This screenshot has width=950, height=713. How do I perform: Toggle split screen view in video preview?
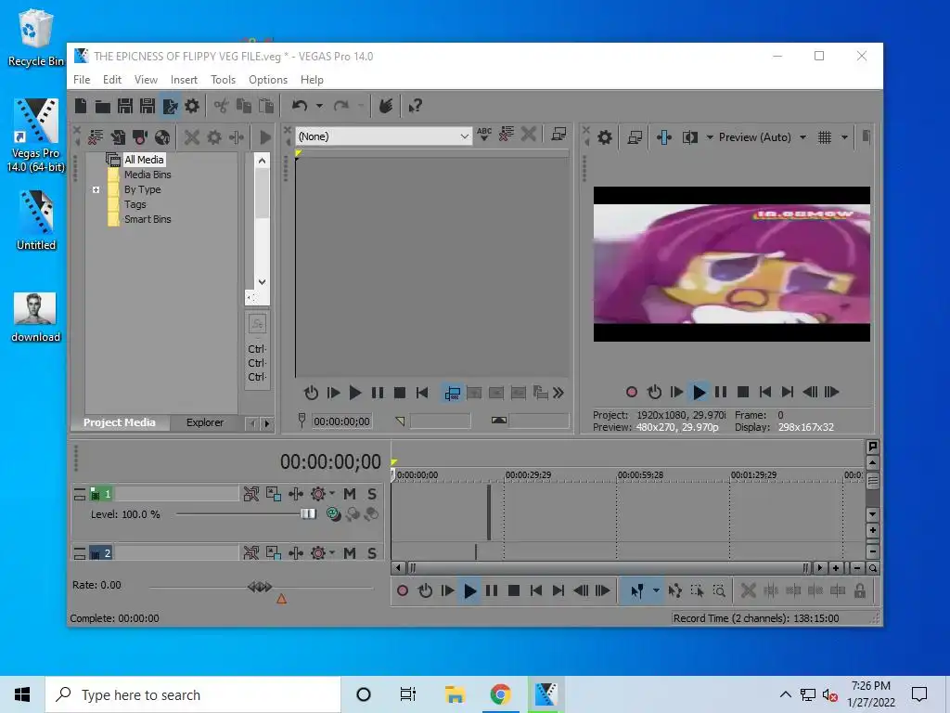pos(690,137)
